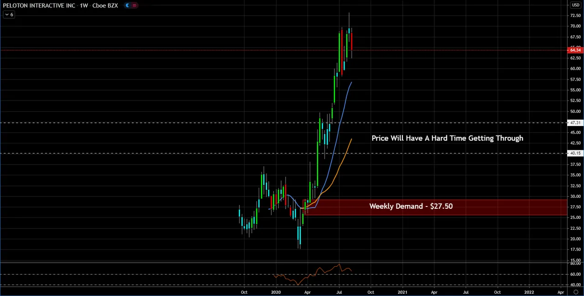
Task: Select the 'Price Will Have A Hard Time Getting Through' annotation
Action: tap(447, 138)
